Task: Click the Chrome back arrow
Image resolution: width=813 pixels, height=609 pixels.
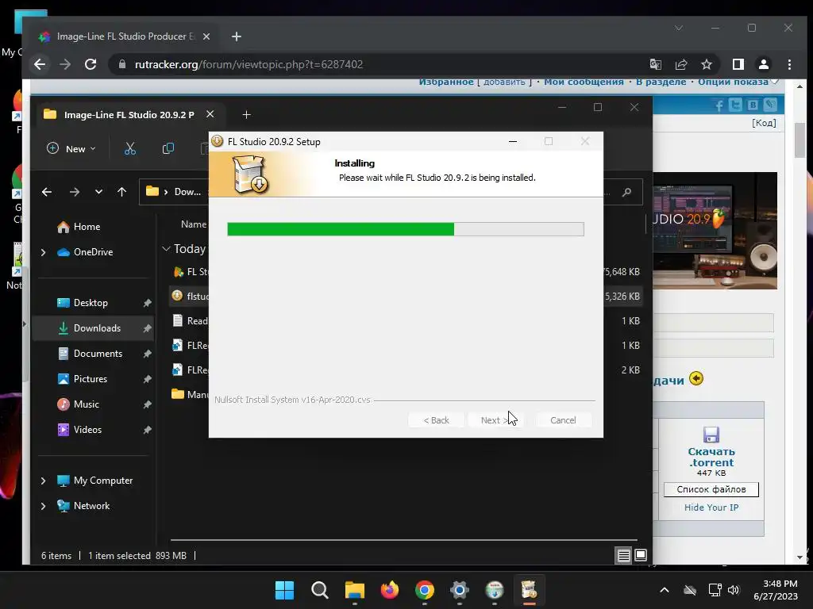Action: 40,64
